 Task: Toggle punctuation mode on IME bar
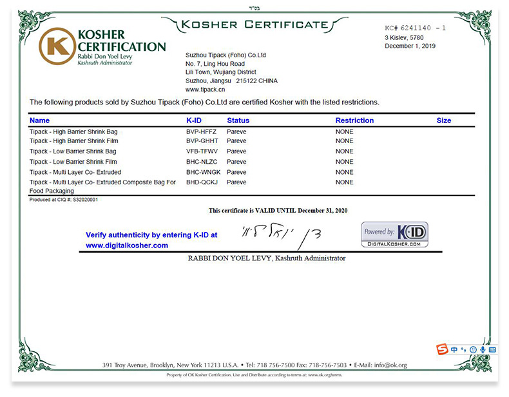click(463, 349)
